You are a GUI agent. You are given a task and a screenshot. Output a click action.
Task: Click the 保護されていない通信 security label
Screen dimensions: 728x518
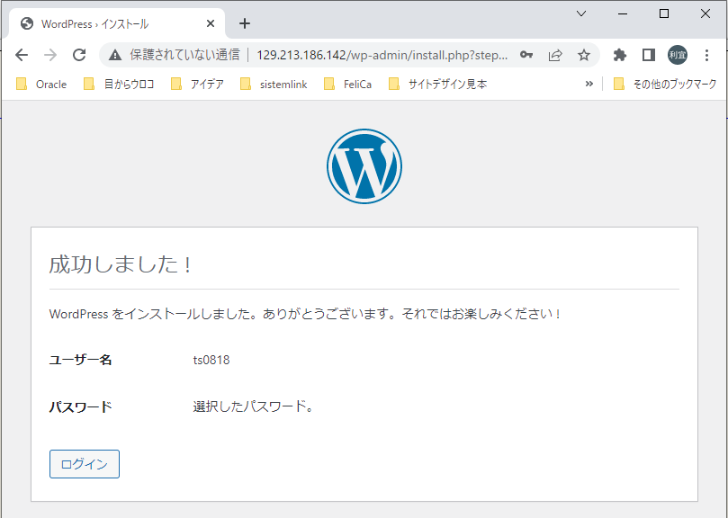(184, 55)
